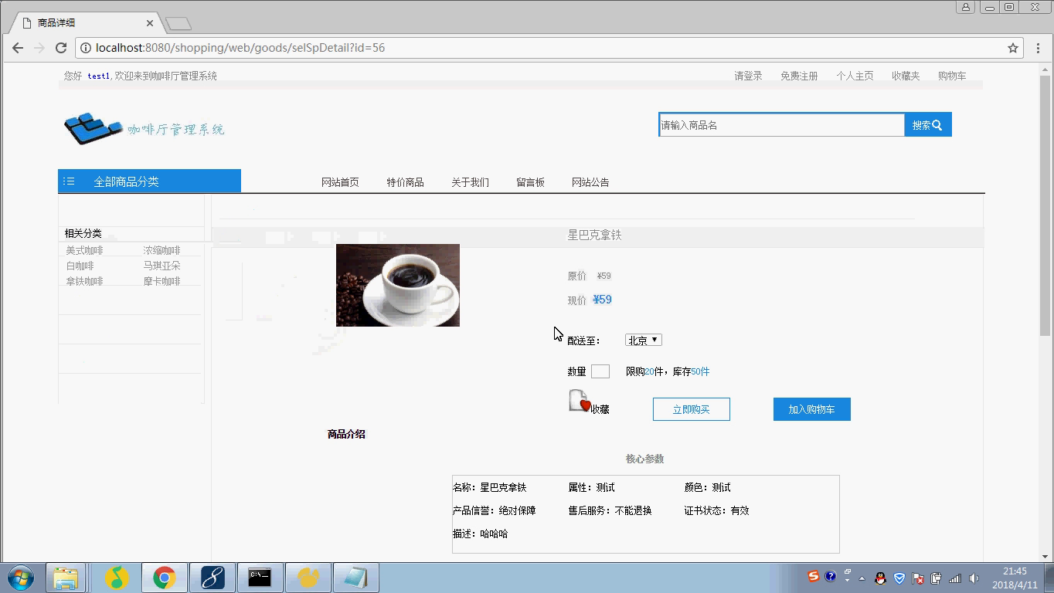The height and width of the screenshot is (593, 1054).
Task: Select 浓缩咖啡 category
Action: coord(161,251)
